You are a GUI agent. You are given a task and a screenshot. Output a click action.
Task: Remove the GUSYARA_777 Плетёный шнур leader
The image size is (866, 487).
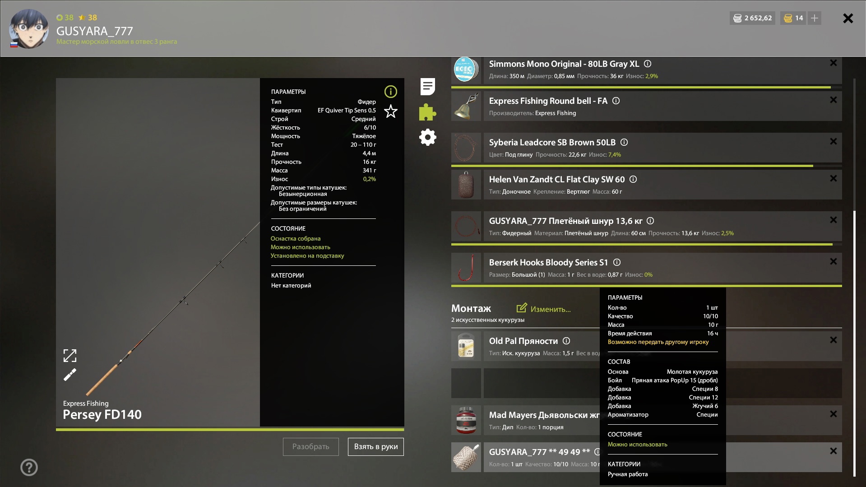[x=833, y=220]
